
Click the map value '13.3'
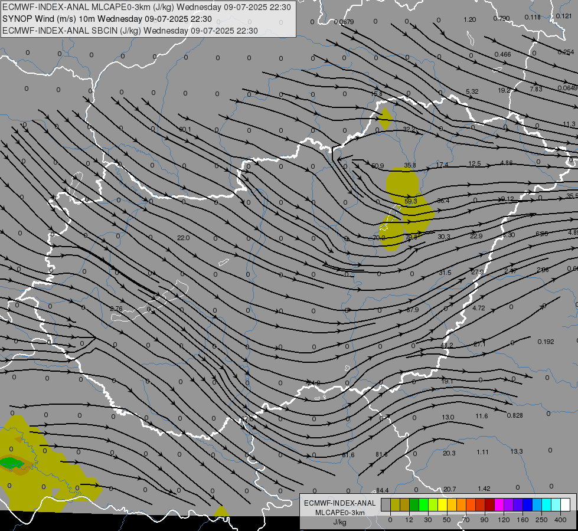pyautogui.click(x=517, y=451)
